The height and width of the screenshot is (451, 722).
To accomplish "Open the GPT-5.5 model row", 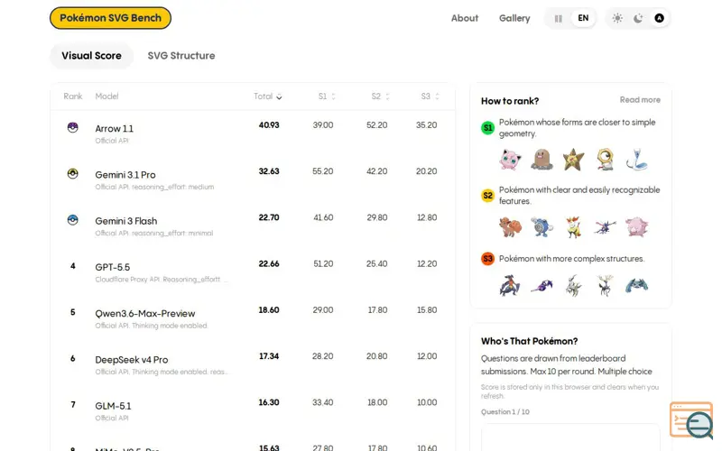I will coord(253,272).
